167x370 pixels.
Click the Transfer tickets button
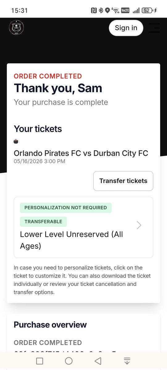(123, 181)
